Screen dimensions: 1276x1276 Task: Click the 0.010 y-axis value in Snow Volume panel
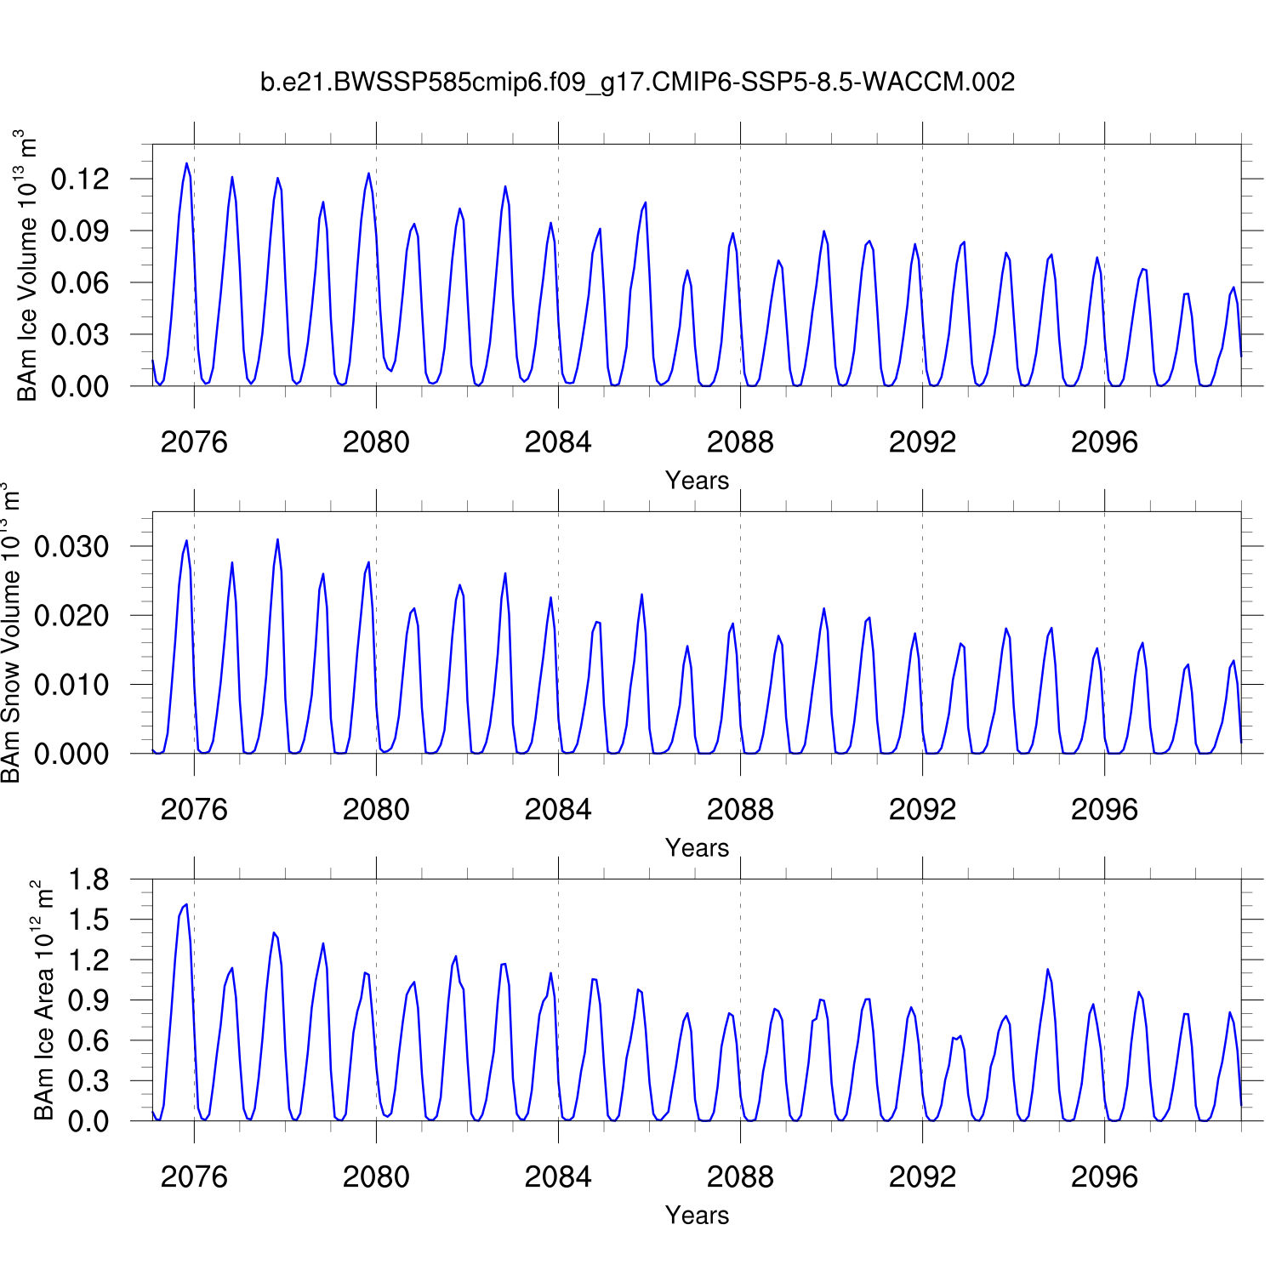point(71,685)
